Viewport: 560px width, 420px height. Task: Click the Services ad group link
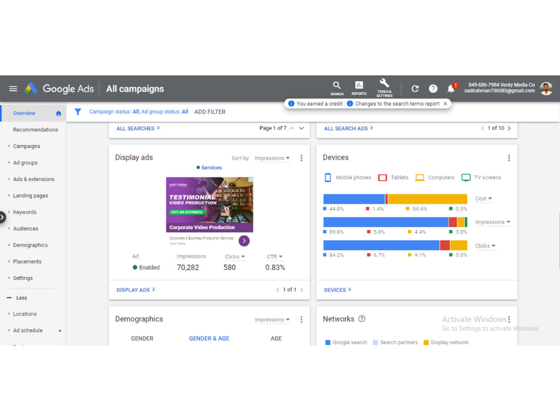coord(212,167)
